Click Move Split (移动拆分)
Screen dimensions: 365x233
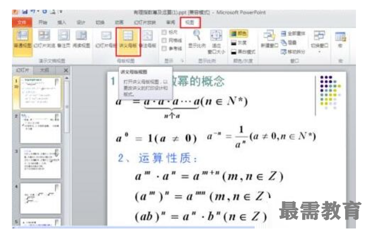pyautogui.click(x=293, y=51)
